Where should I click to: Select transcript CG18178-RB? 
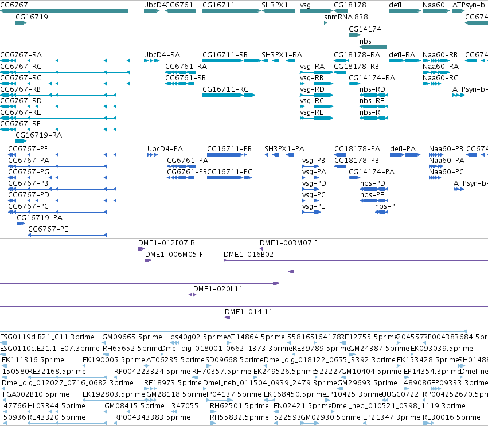(340, 72)
